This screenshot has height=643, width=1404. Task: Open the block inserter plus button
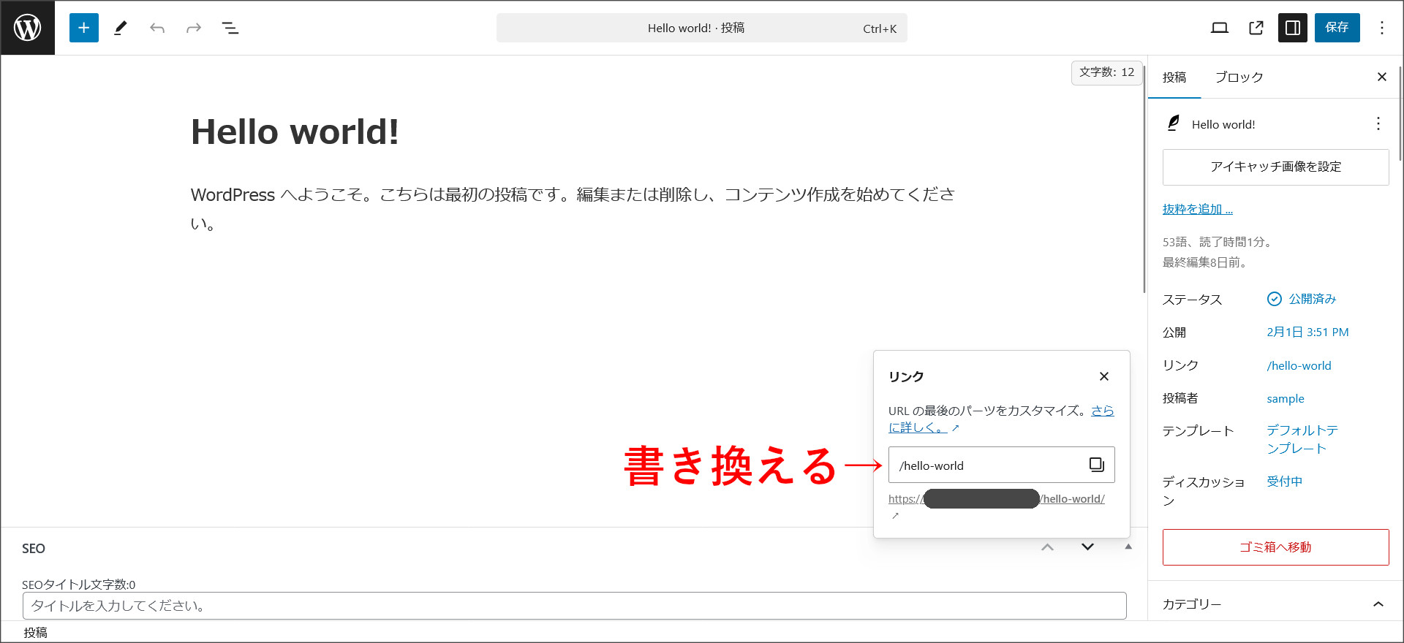tap(84, 28)
